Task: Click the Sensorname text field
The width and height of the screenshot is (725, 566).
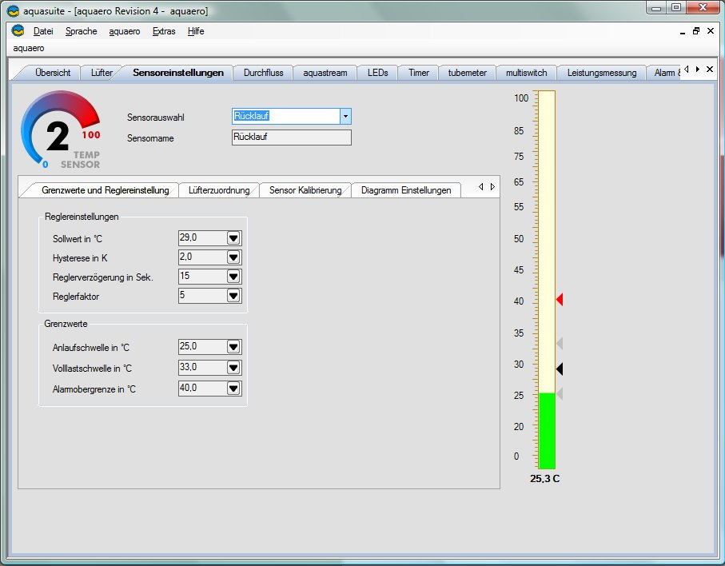Action: (x=291, y=138)
